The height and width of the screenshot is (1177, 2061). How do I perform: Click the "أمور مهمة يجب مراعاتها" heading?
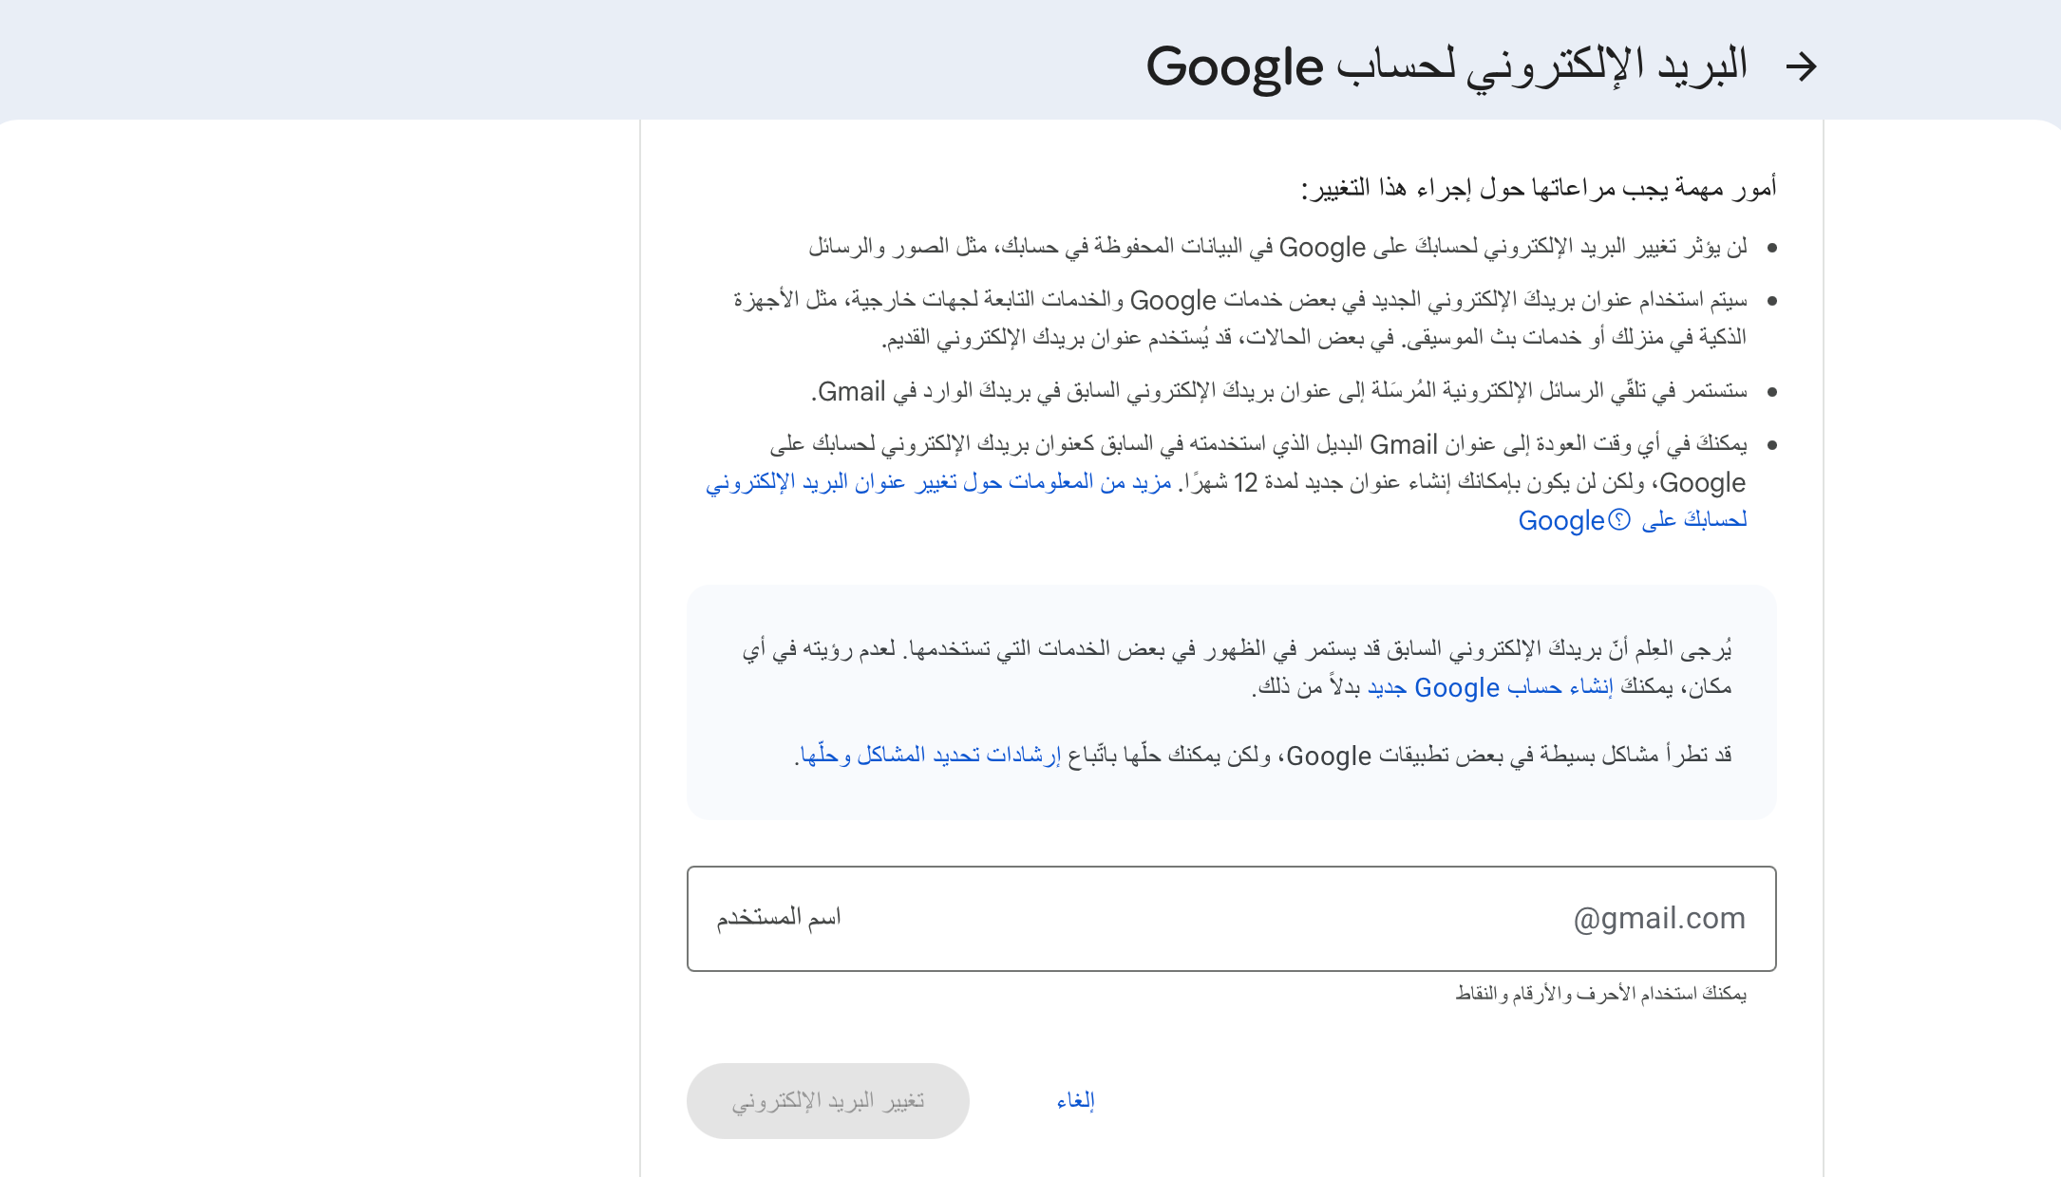[x=1539, y=188]
